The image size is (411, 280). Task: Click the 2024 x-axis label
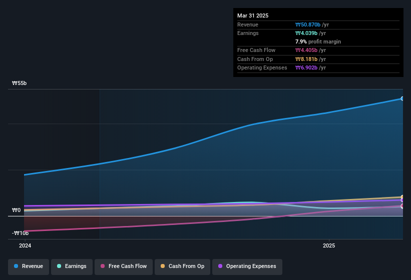point(25,245)
